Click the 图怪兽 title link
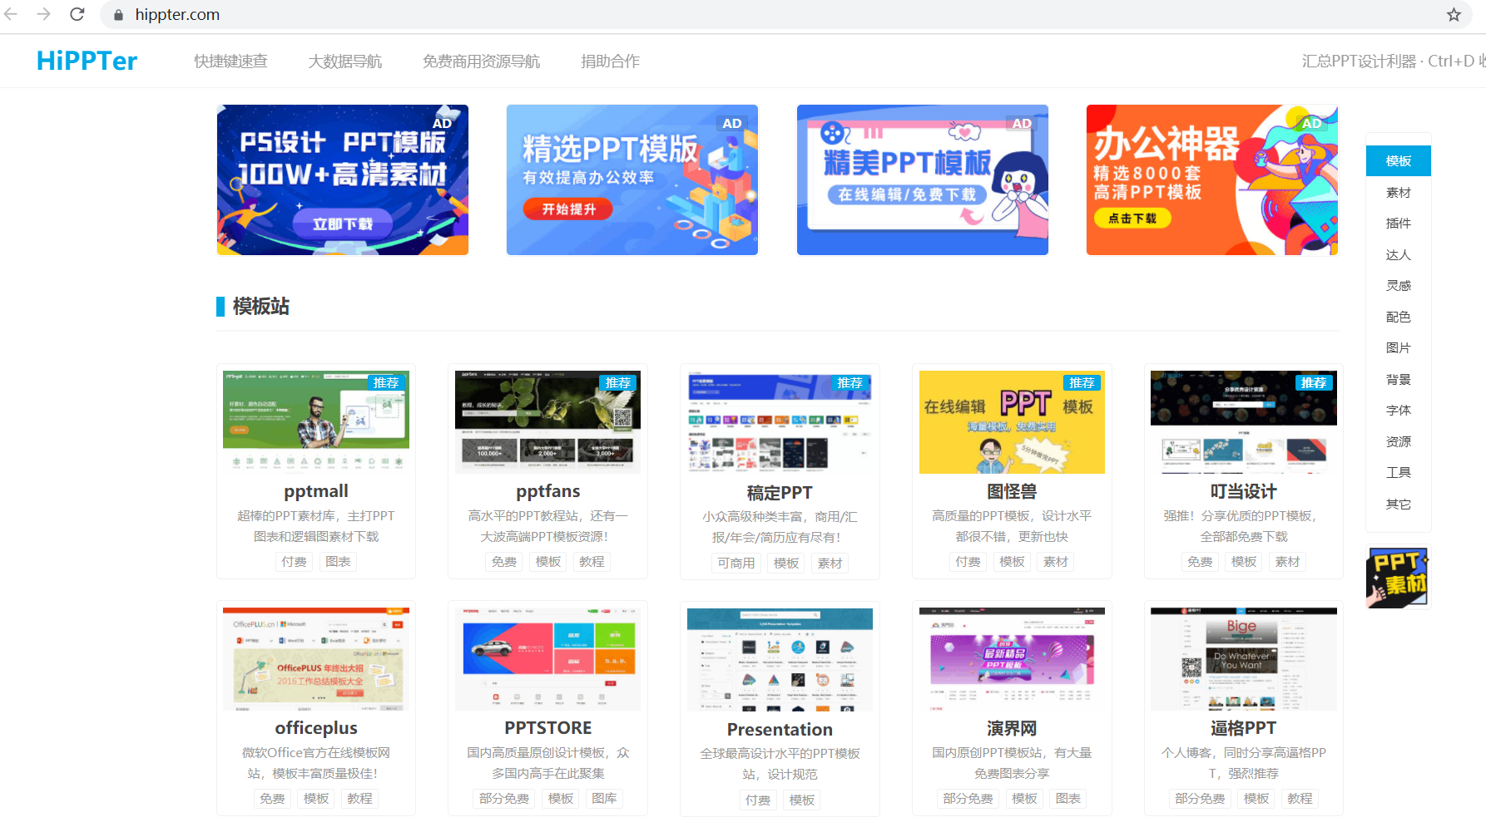Viewport: 1486px width, 822px height. point(1012,491)
